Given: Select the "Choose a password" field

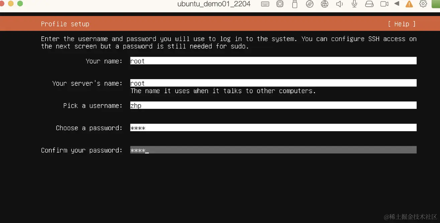Looking at the screenshot, I should (273, 128).
